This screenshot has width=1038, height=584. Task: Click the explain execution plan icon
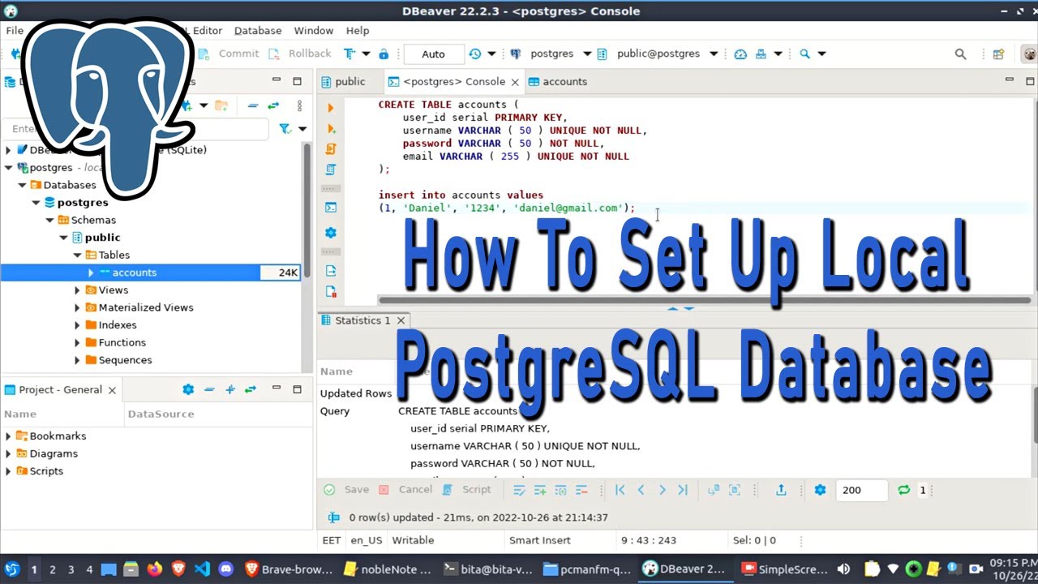click(x=330, y=170)
